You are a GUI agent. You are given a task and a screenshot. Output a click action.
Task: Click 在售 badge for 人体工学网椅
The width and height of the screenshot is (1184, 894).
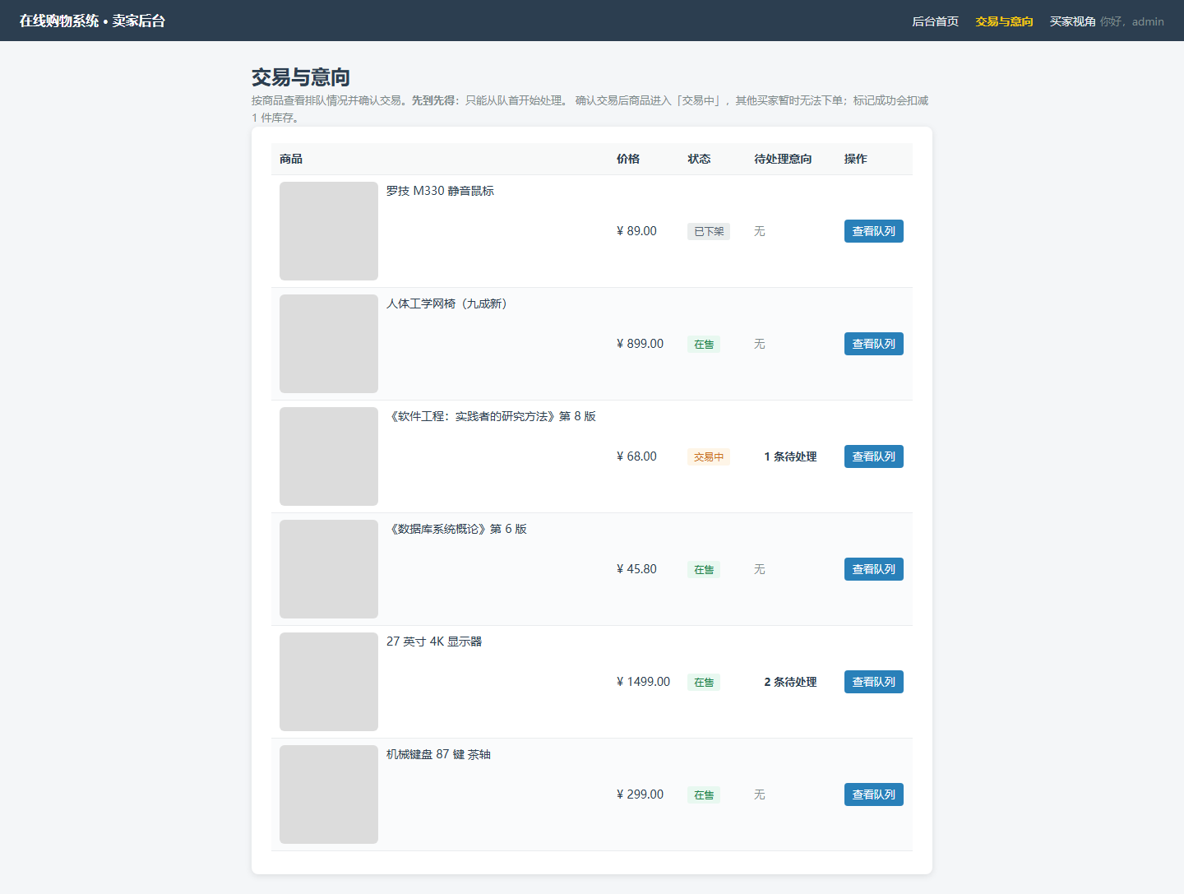pos(704,344)
